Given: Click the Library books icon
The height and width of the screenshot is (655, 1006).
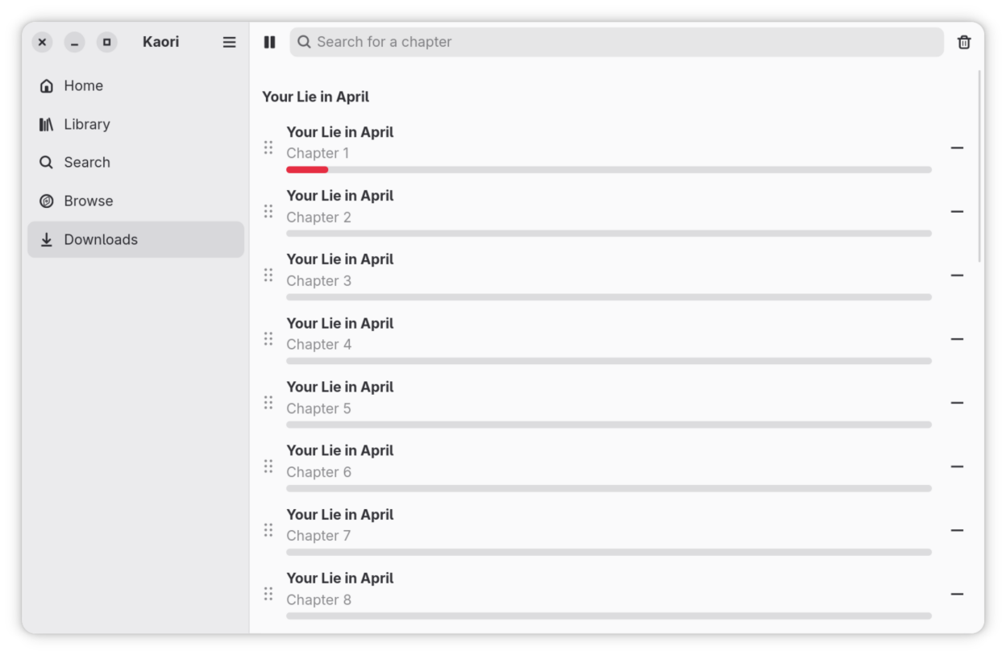Looking at the screenshot, I should point(47,124).
